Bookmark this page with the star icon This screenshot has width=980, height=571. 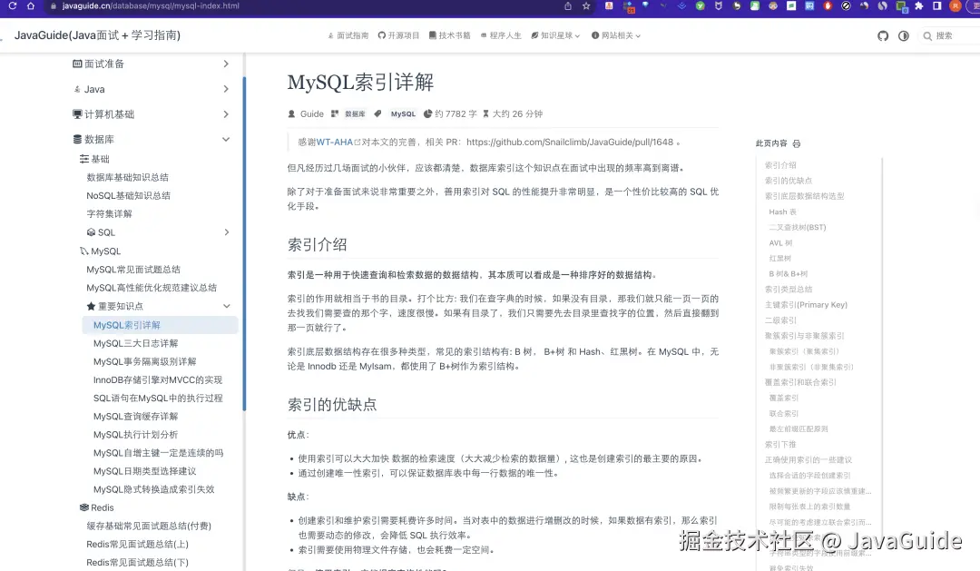click(x=586, y=5)
